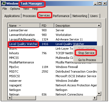This screenshot has height=102, width=109.
Task: Select the LanmanWorkstation service row
Action: (52, 35)
